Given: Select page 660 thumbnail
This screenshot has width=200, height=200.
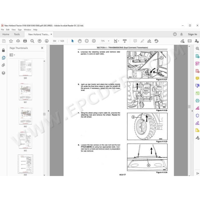Looking at the screenshot, I should click(25, 68).
